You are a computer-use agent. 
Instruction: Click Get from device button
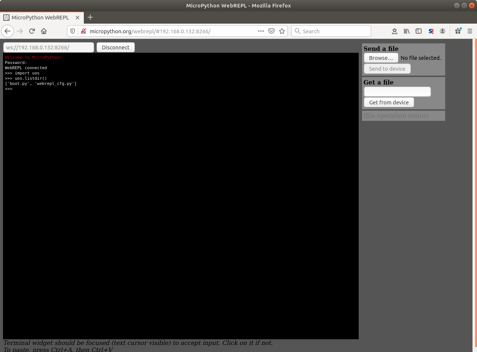coord(389,102)
